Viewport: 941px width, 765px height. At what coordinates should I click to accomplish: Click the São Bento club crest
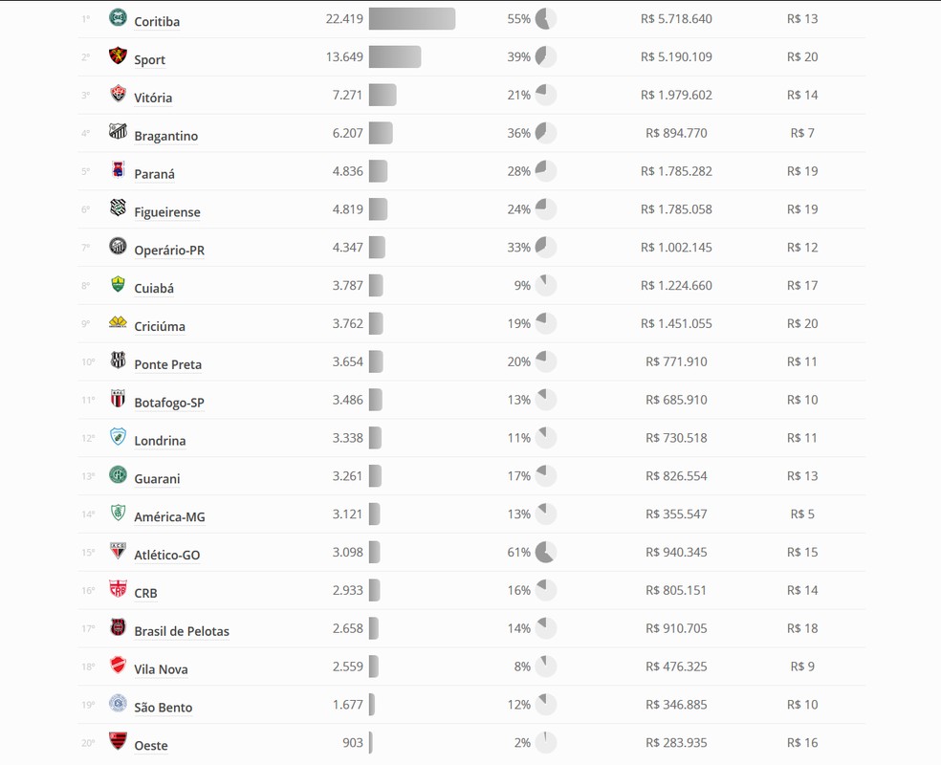118,703
